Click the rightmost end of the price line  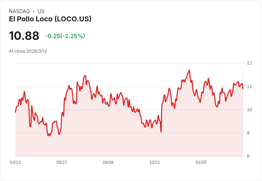(x=243, y=89)
